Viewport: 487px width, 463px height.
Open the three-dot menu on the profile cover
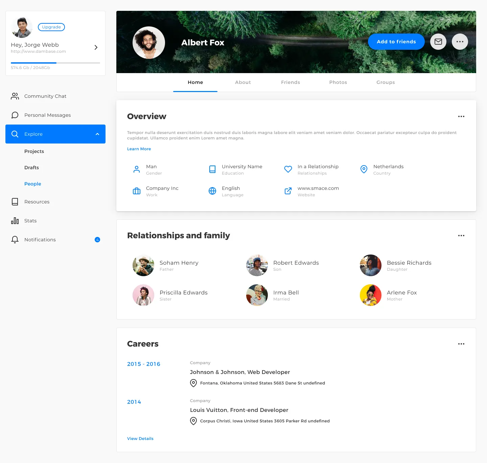(460, 42)
